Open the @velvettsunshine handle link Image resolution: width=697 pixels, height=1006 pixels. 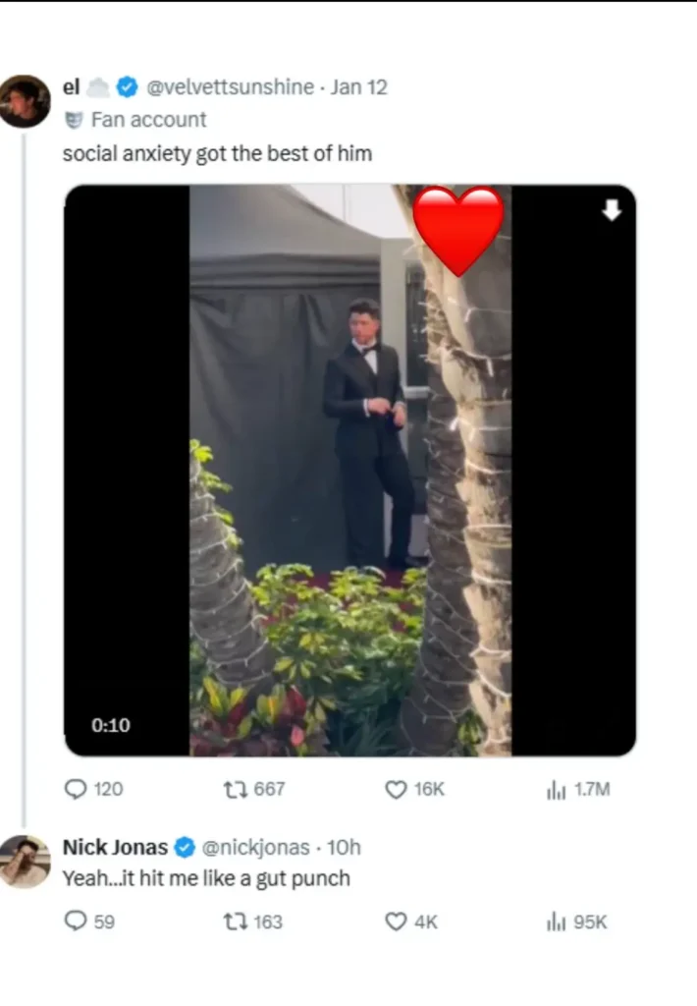230,87
